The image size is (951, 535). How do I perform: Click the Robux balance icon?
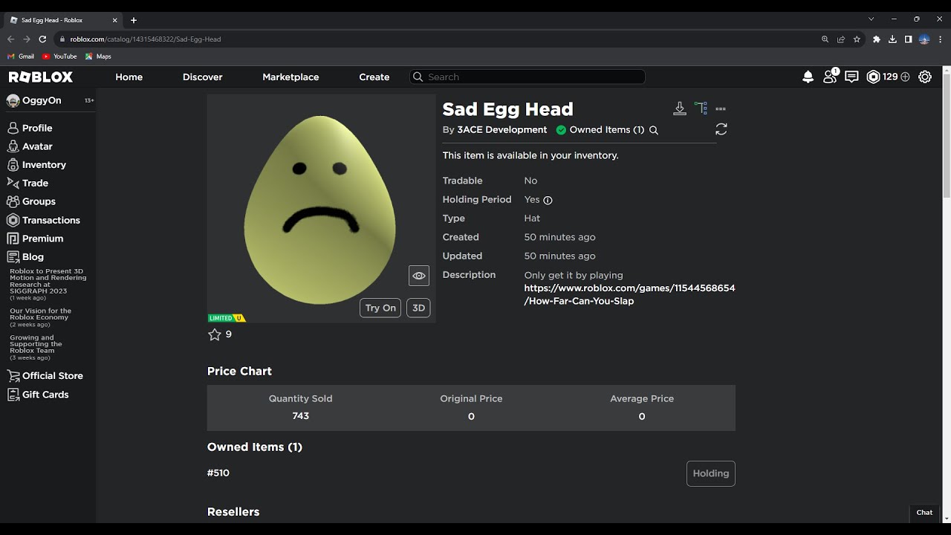tap(874, 77)
